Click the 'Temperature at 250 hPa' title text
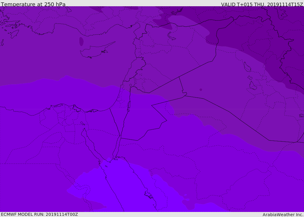 (x=33, y=4)
